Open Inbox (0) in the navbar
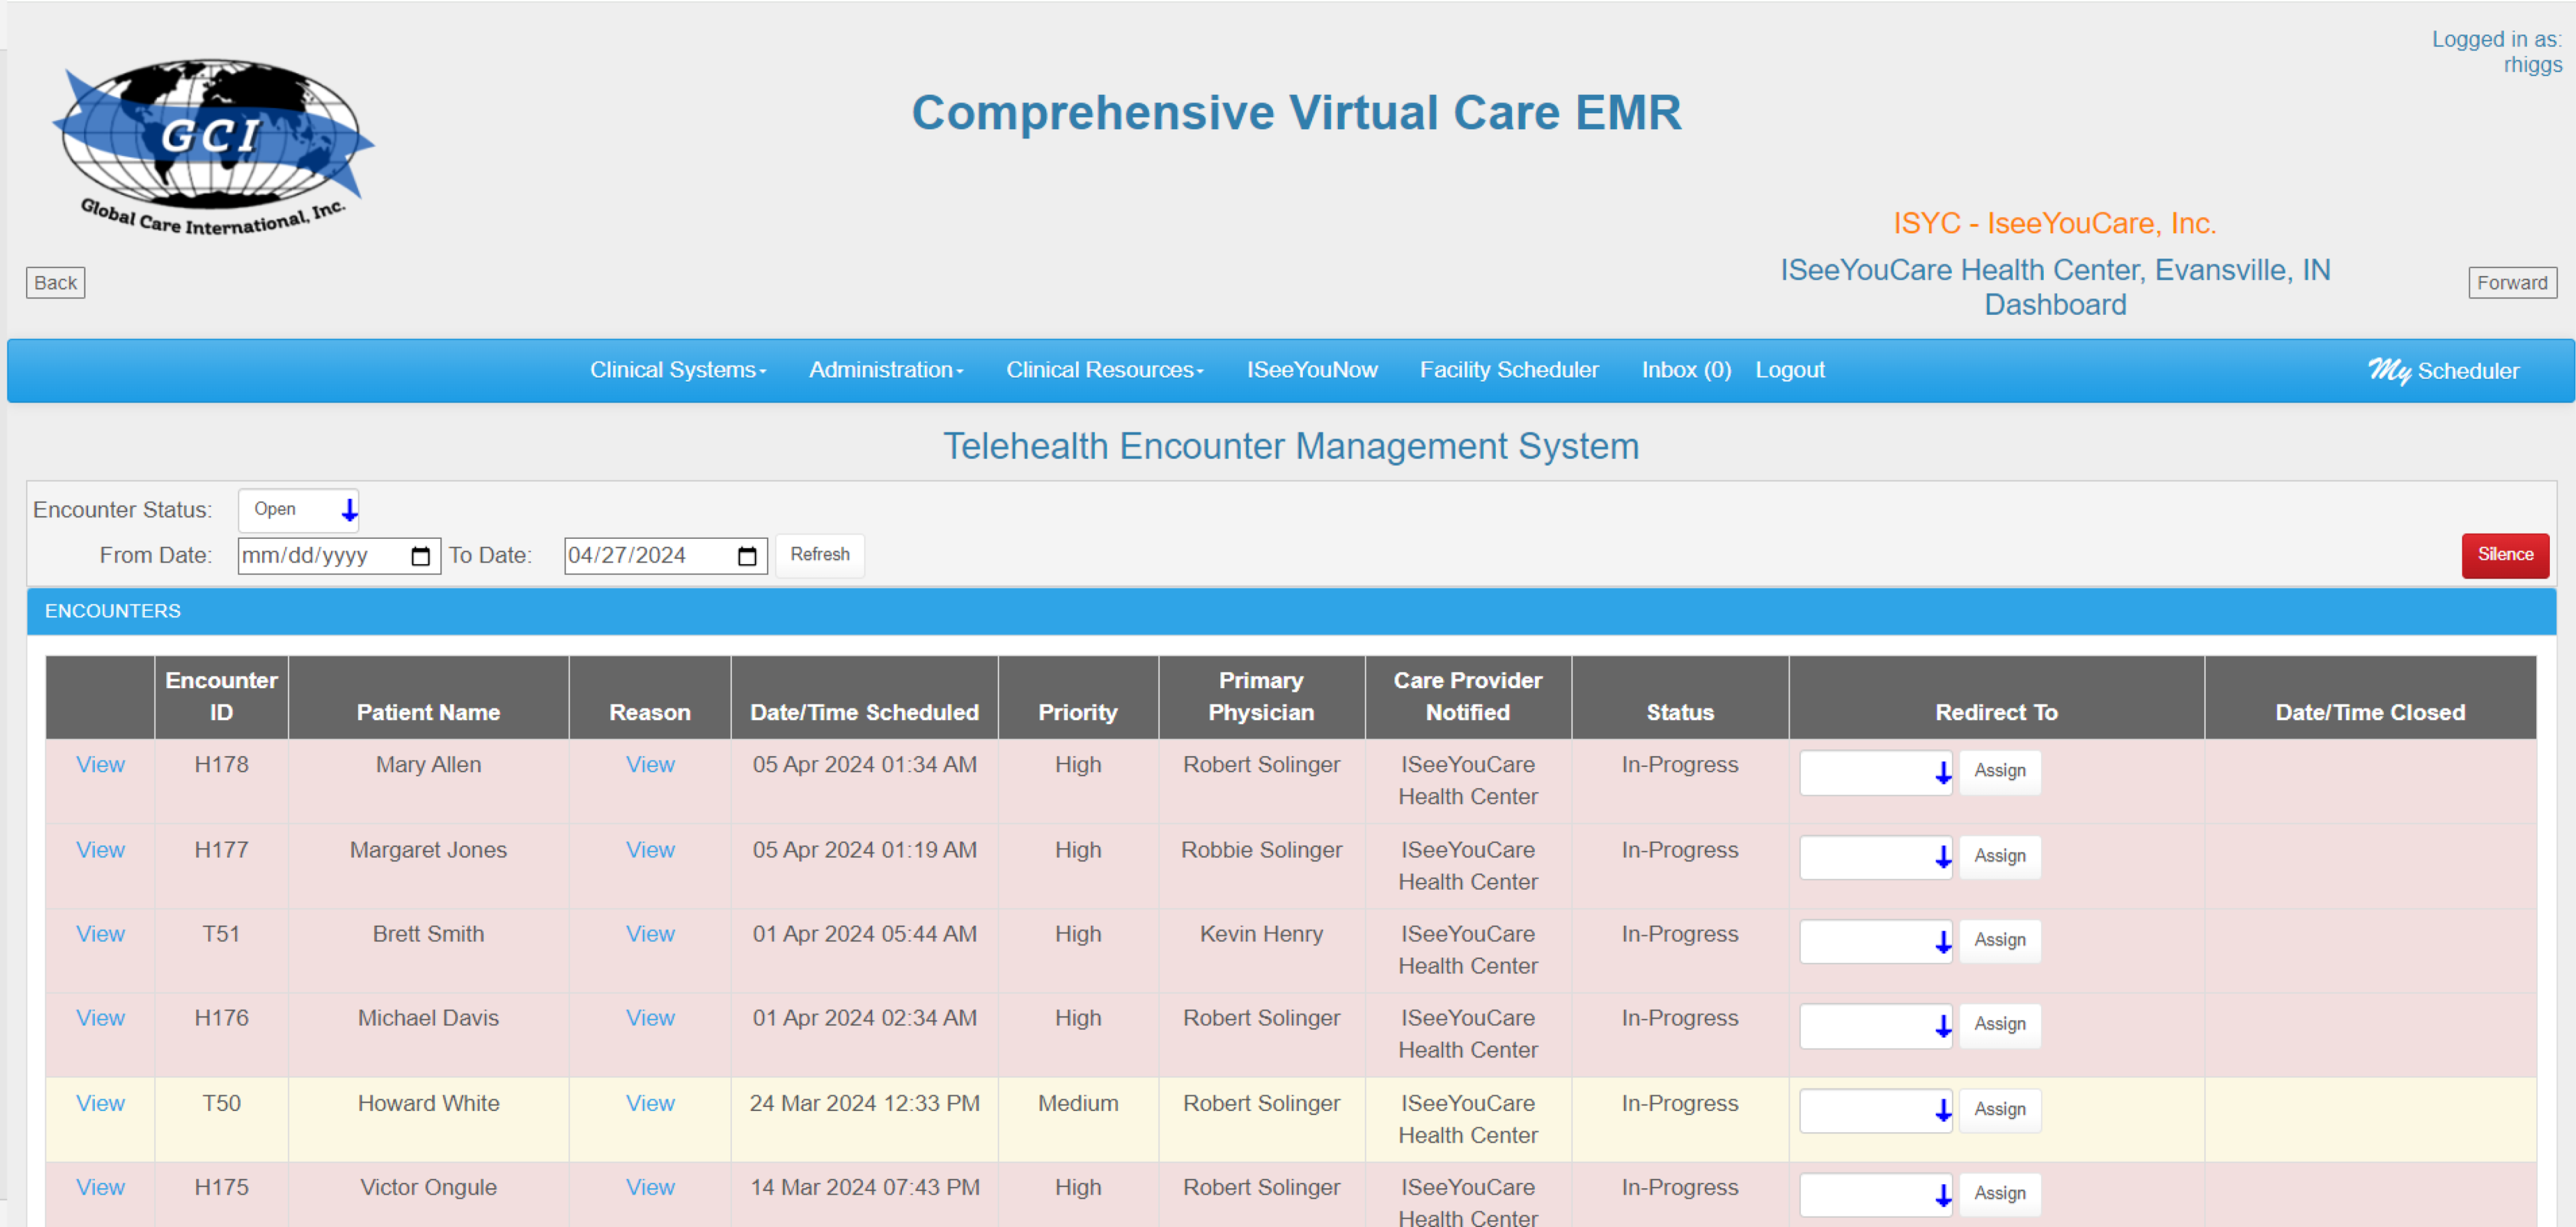 pos(1686,370)
